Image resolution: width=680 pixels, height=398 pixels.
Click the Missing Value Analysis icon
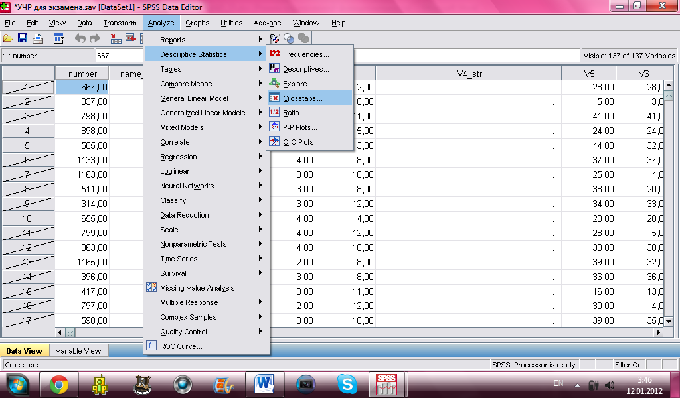[151, 287]
